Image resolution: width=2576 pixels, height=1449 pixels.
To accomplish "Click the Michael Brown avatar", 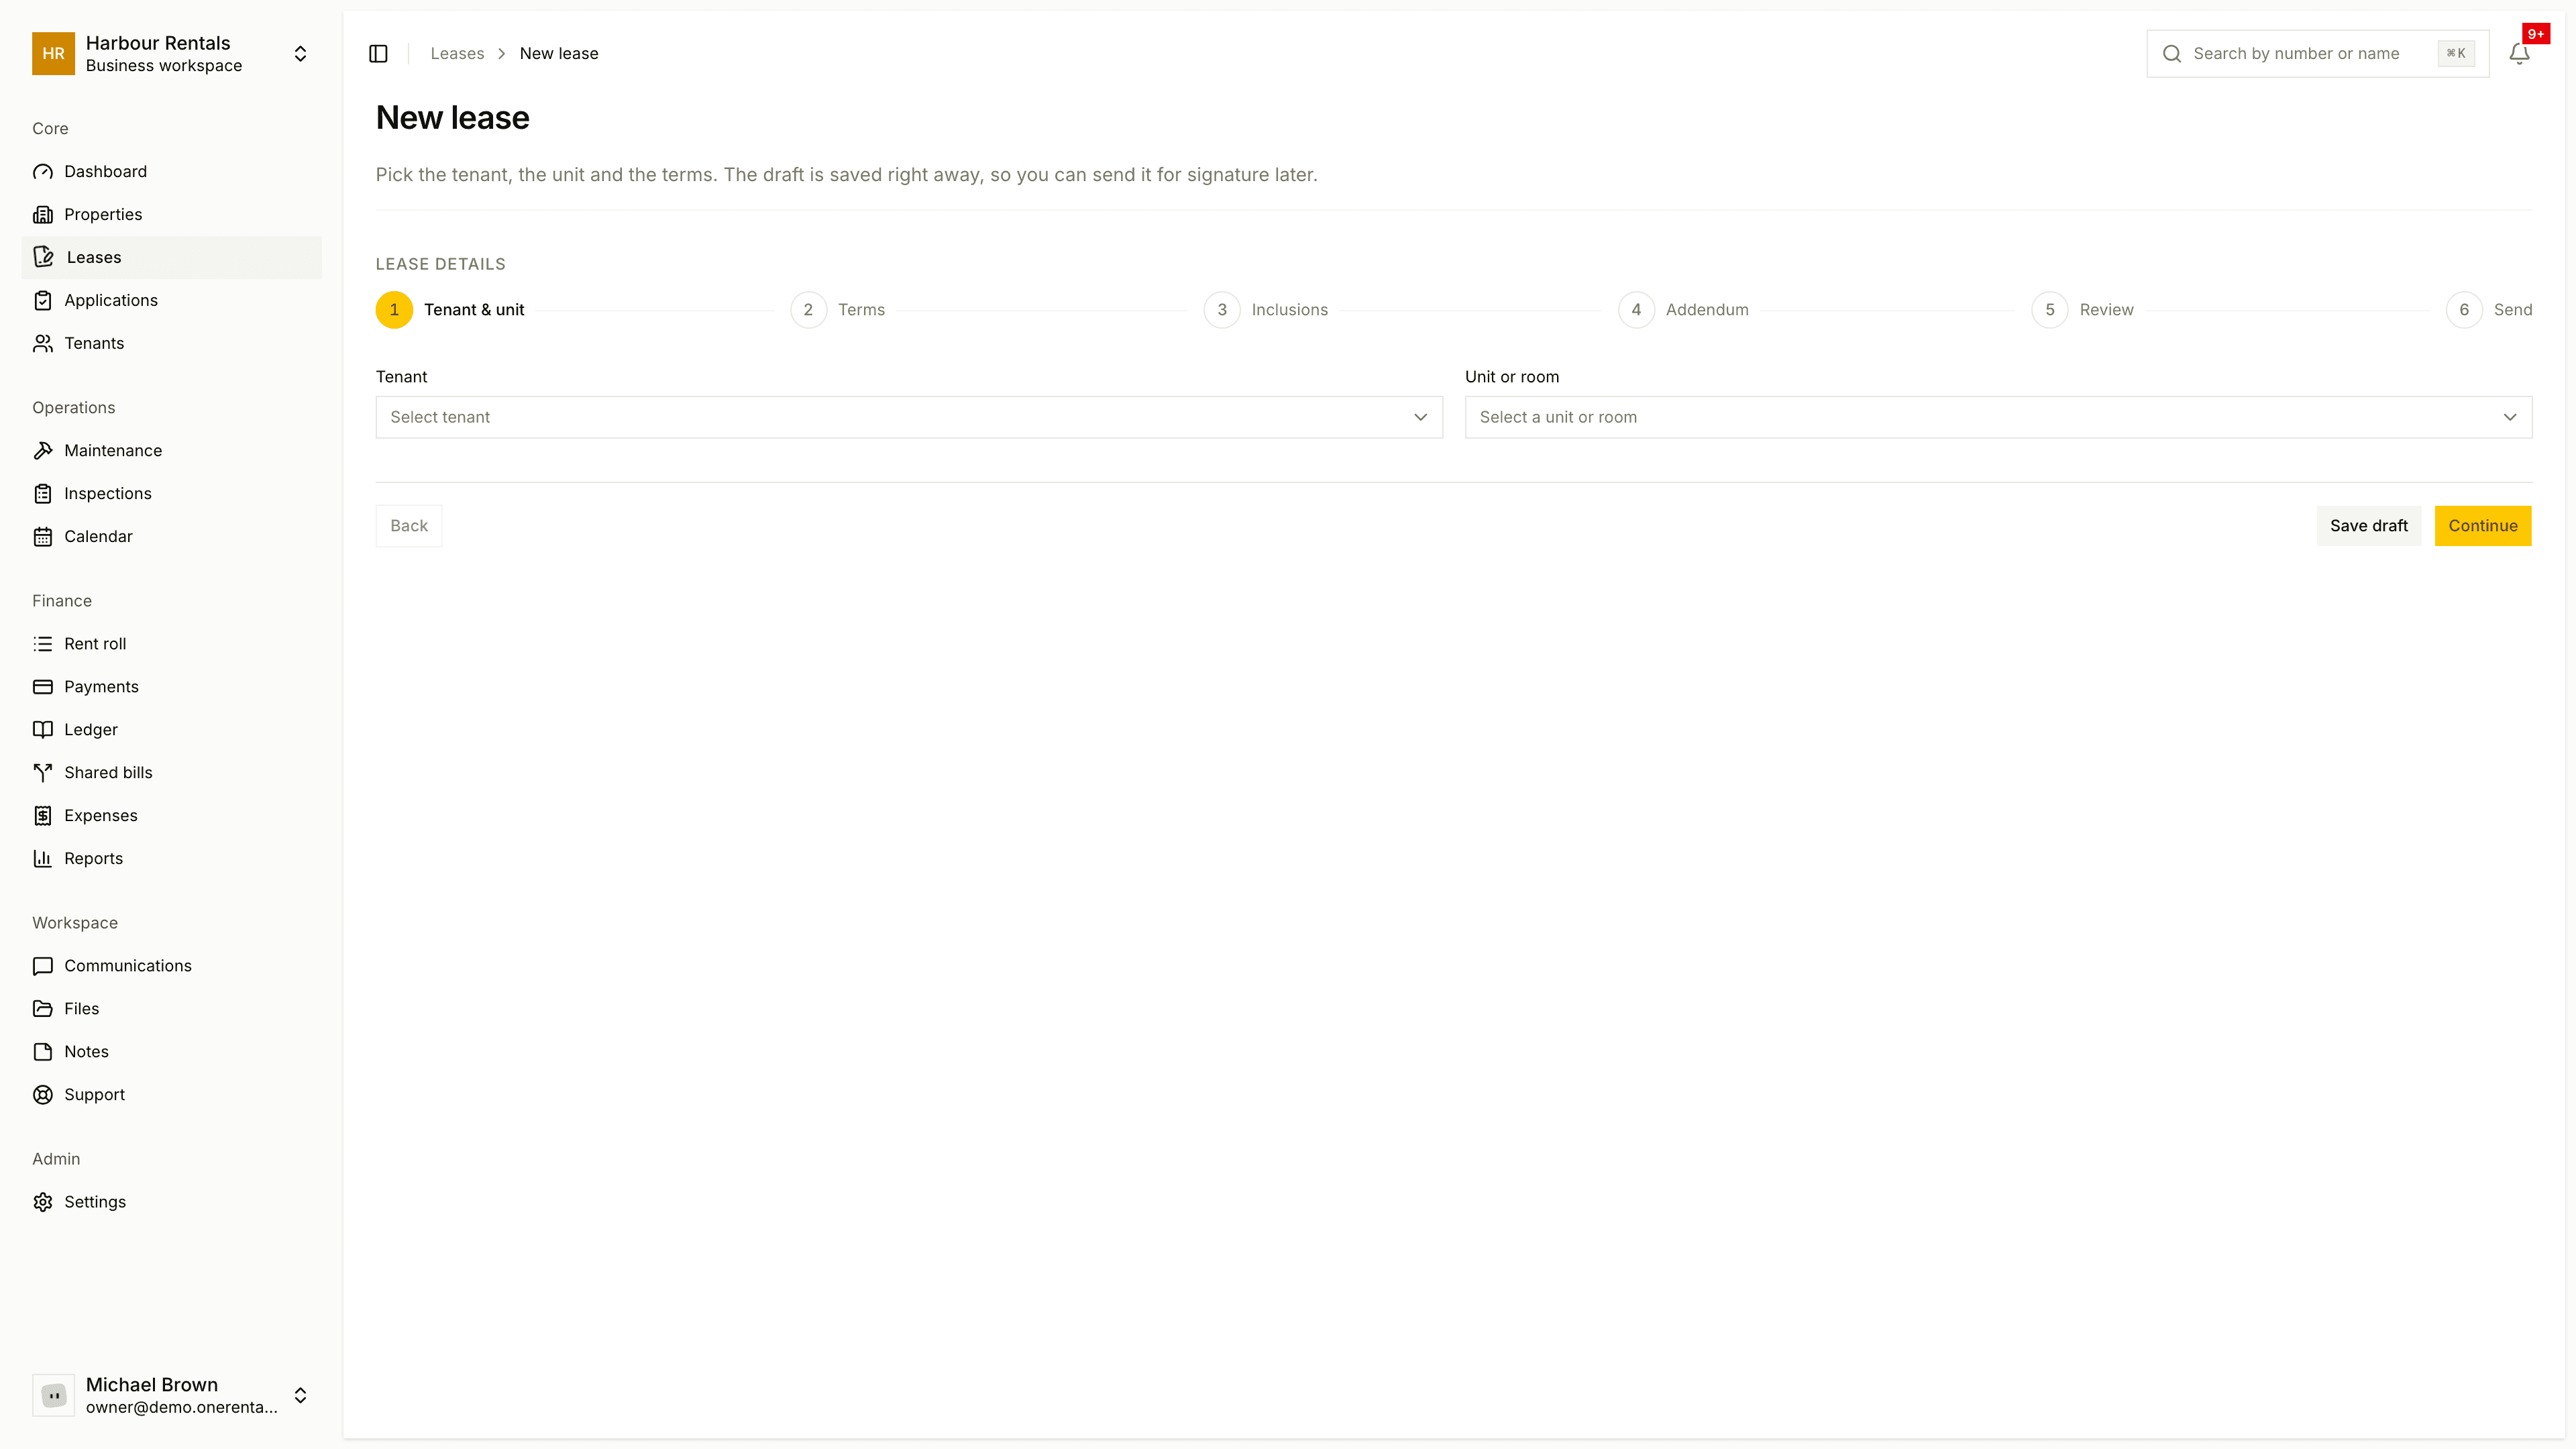I will (x=54, y=1396).
